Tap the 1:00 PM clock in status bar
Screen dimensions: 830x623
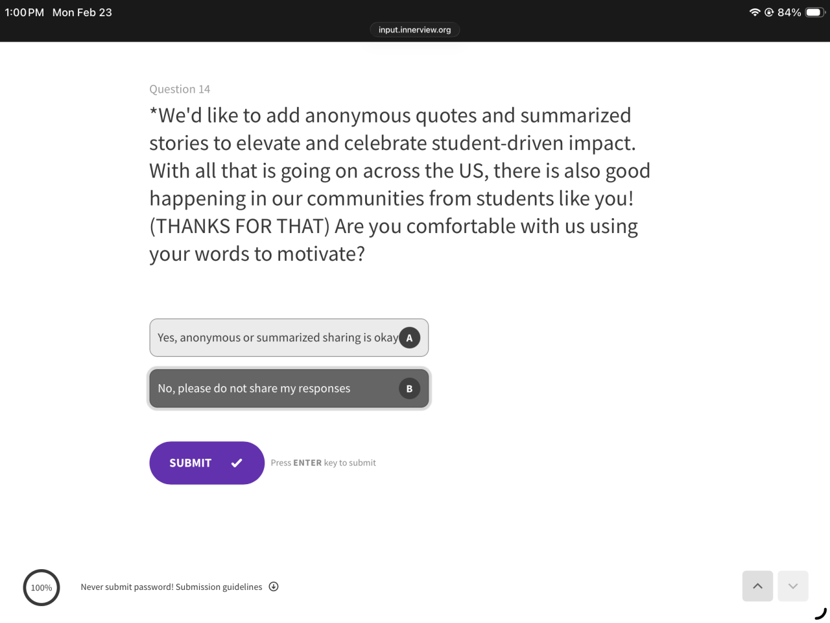(25, 12)
